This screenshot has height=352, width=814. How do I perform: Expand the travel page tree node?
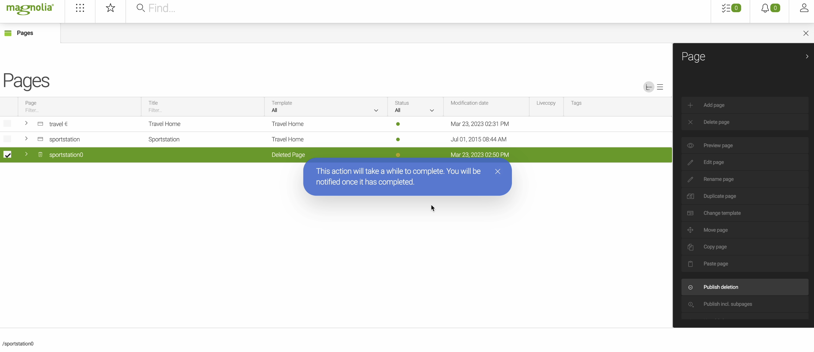(26, 123)
